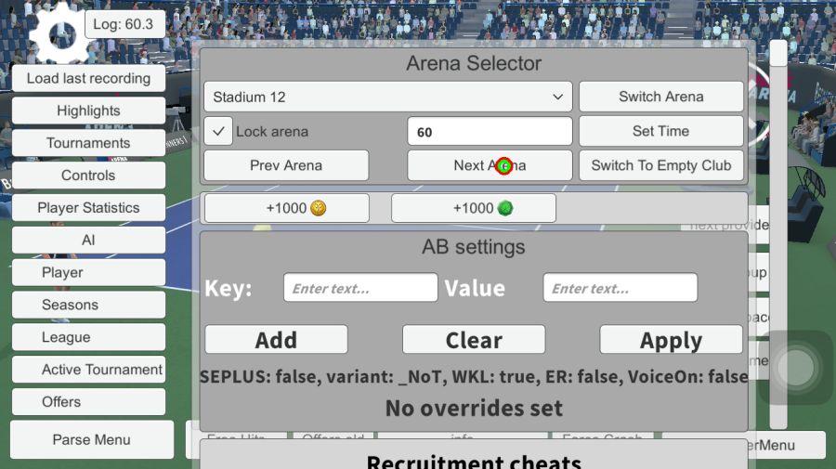Click the Value text input field
The width and height of the screenshot is (836, 469).
pos(620,288)
